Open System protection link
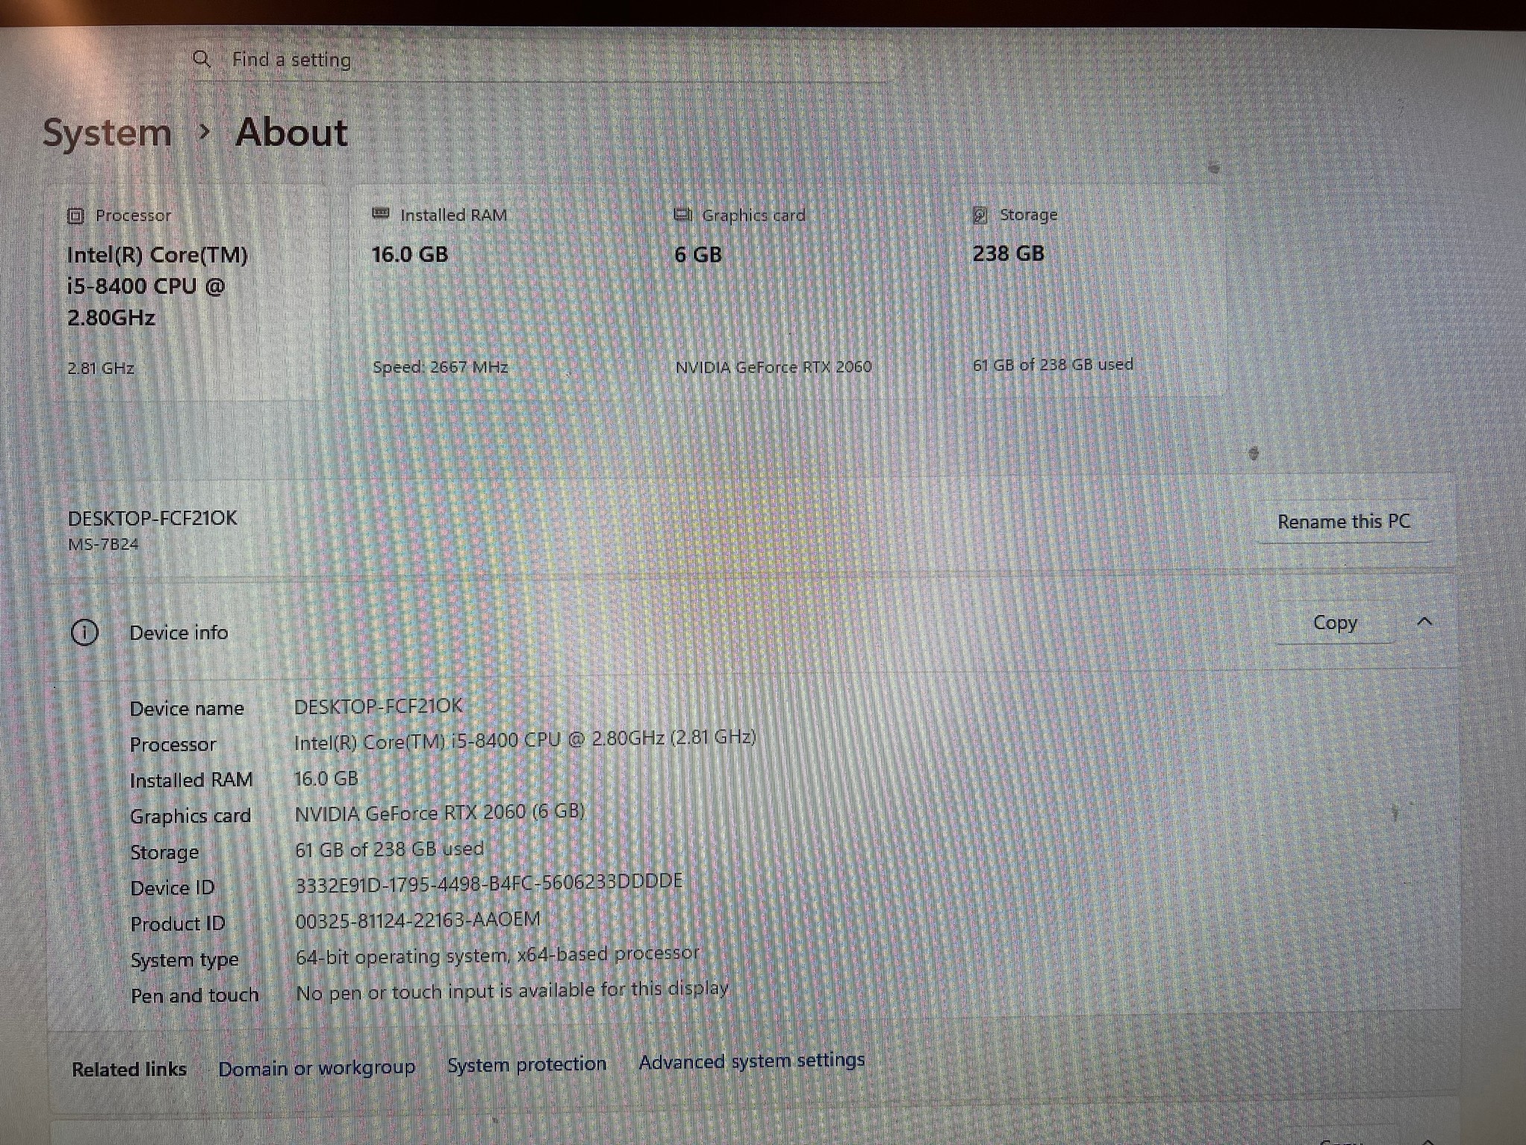The width and height of the screenshot is (1526, 1145). (527, 1064)
